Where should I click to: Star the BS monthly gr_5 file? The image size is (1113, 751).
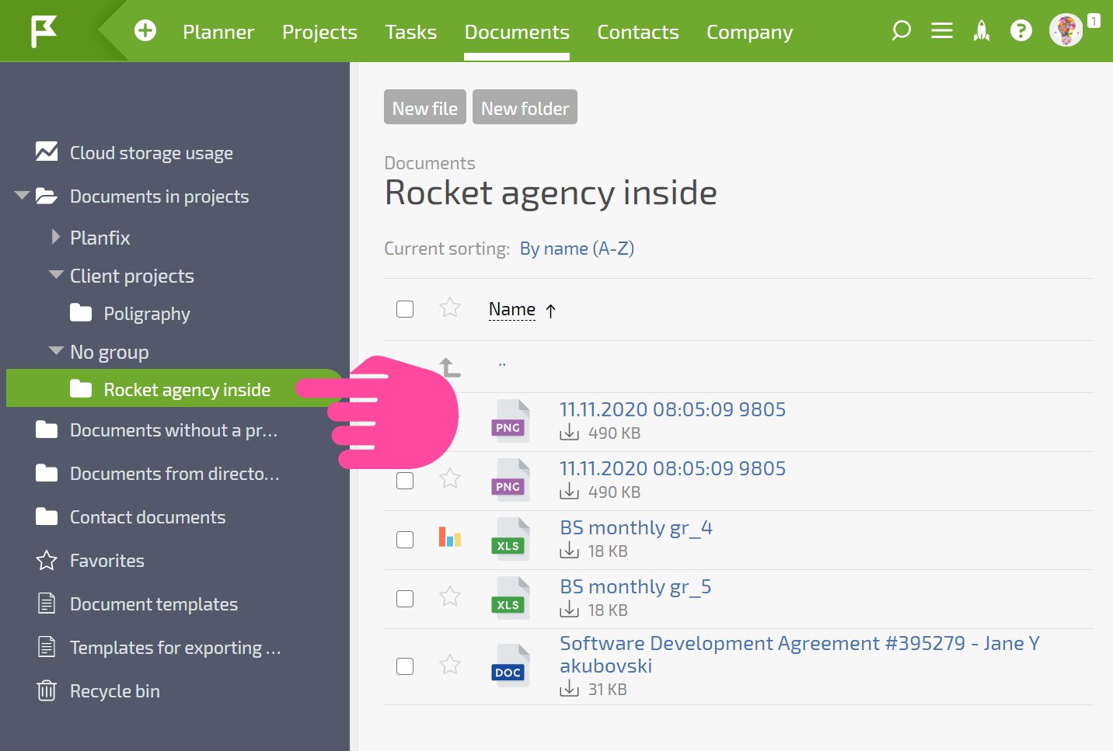450,596
